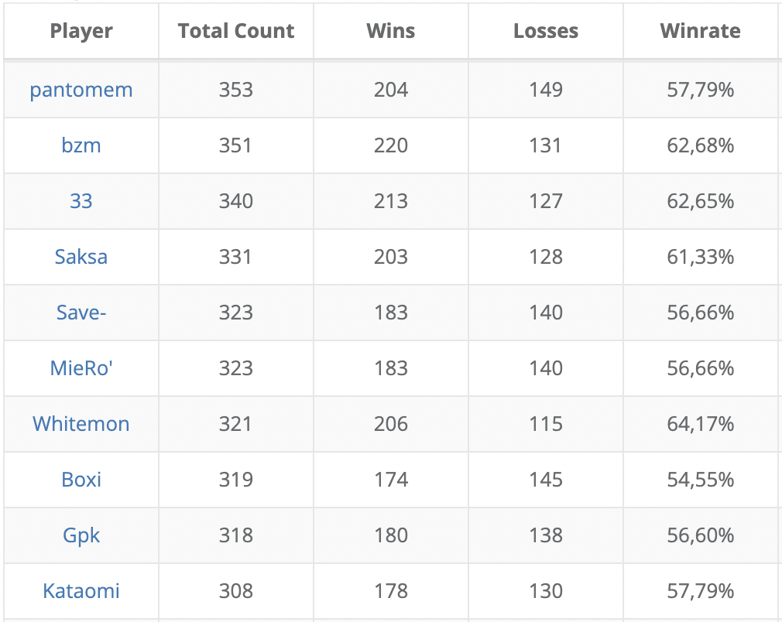Sort by Total Count column header
Screen dimensions: 782x622
(x=236, y=31)
